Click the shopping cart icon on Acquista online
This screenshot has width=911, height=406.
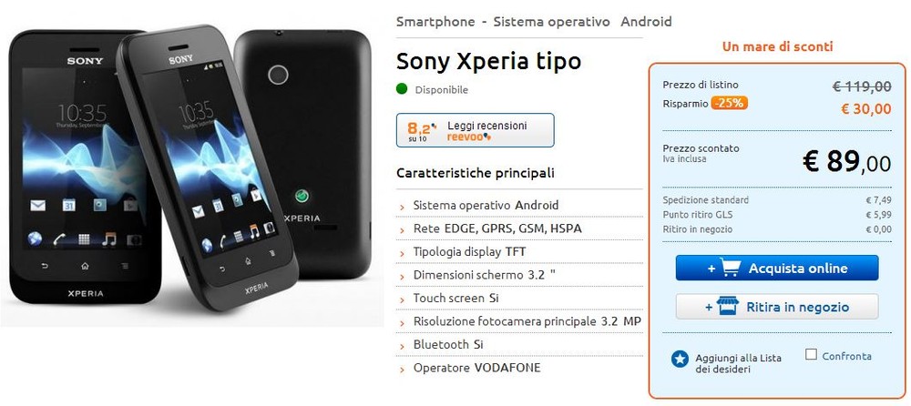pyautogui.click(x=731, y=268)
